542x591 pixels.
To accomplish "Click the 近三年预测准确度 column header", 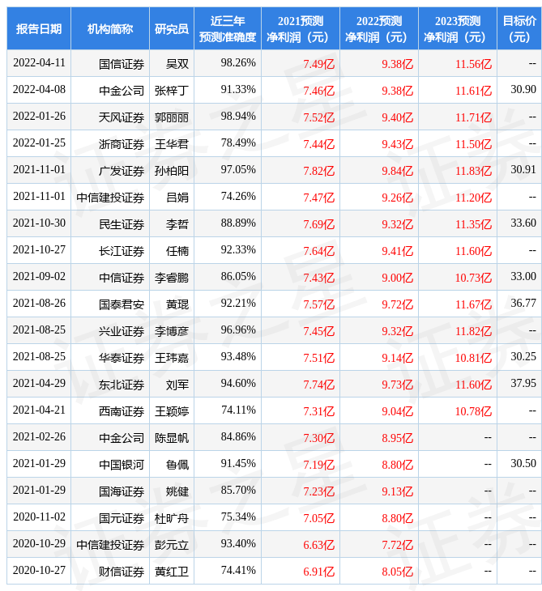I will pos(228,28).
